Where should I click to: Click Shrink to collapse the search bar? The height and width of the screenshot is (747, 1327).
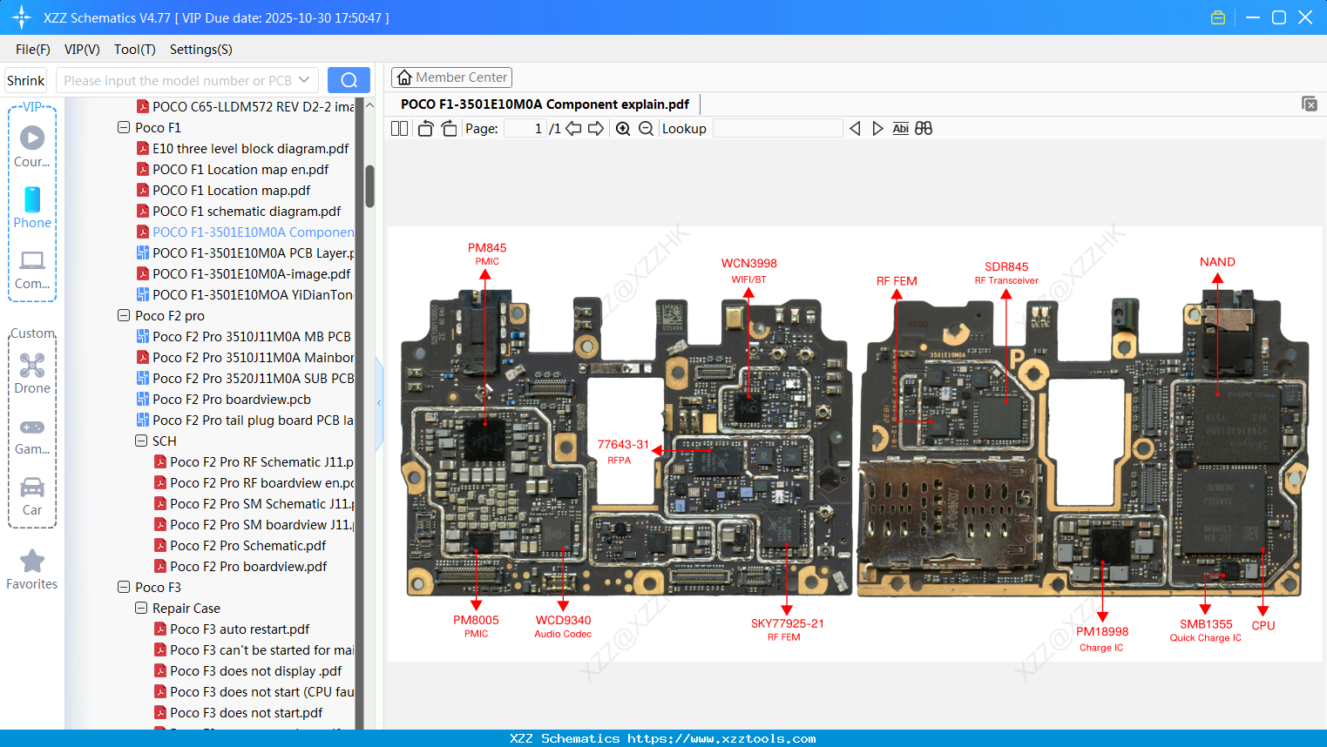pyautogui.click(x=25, y=79)
